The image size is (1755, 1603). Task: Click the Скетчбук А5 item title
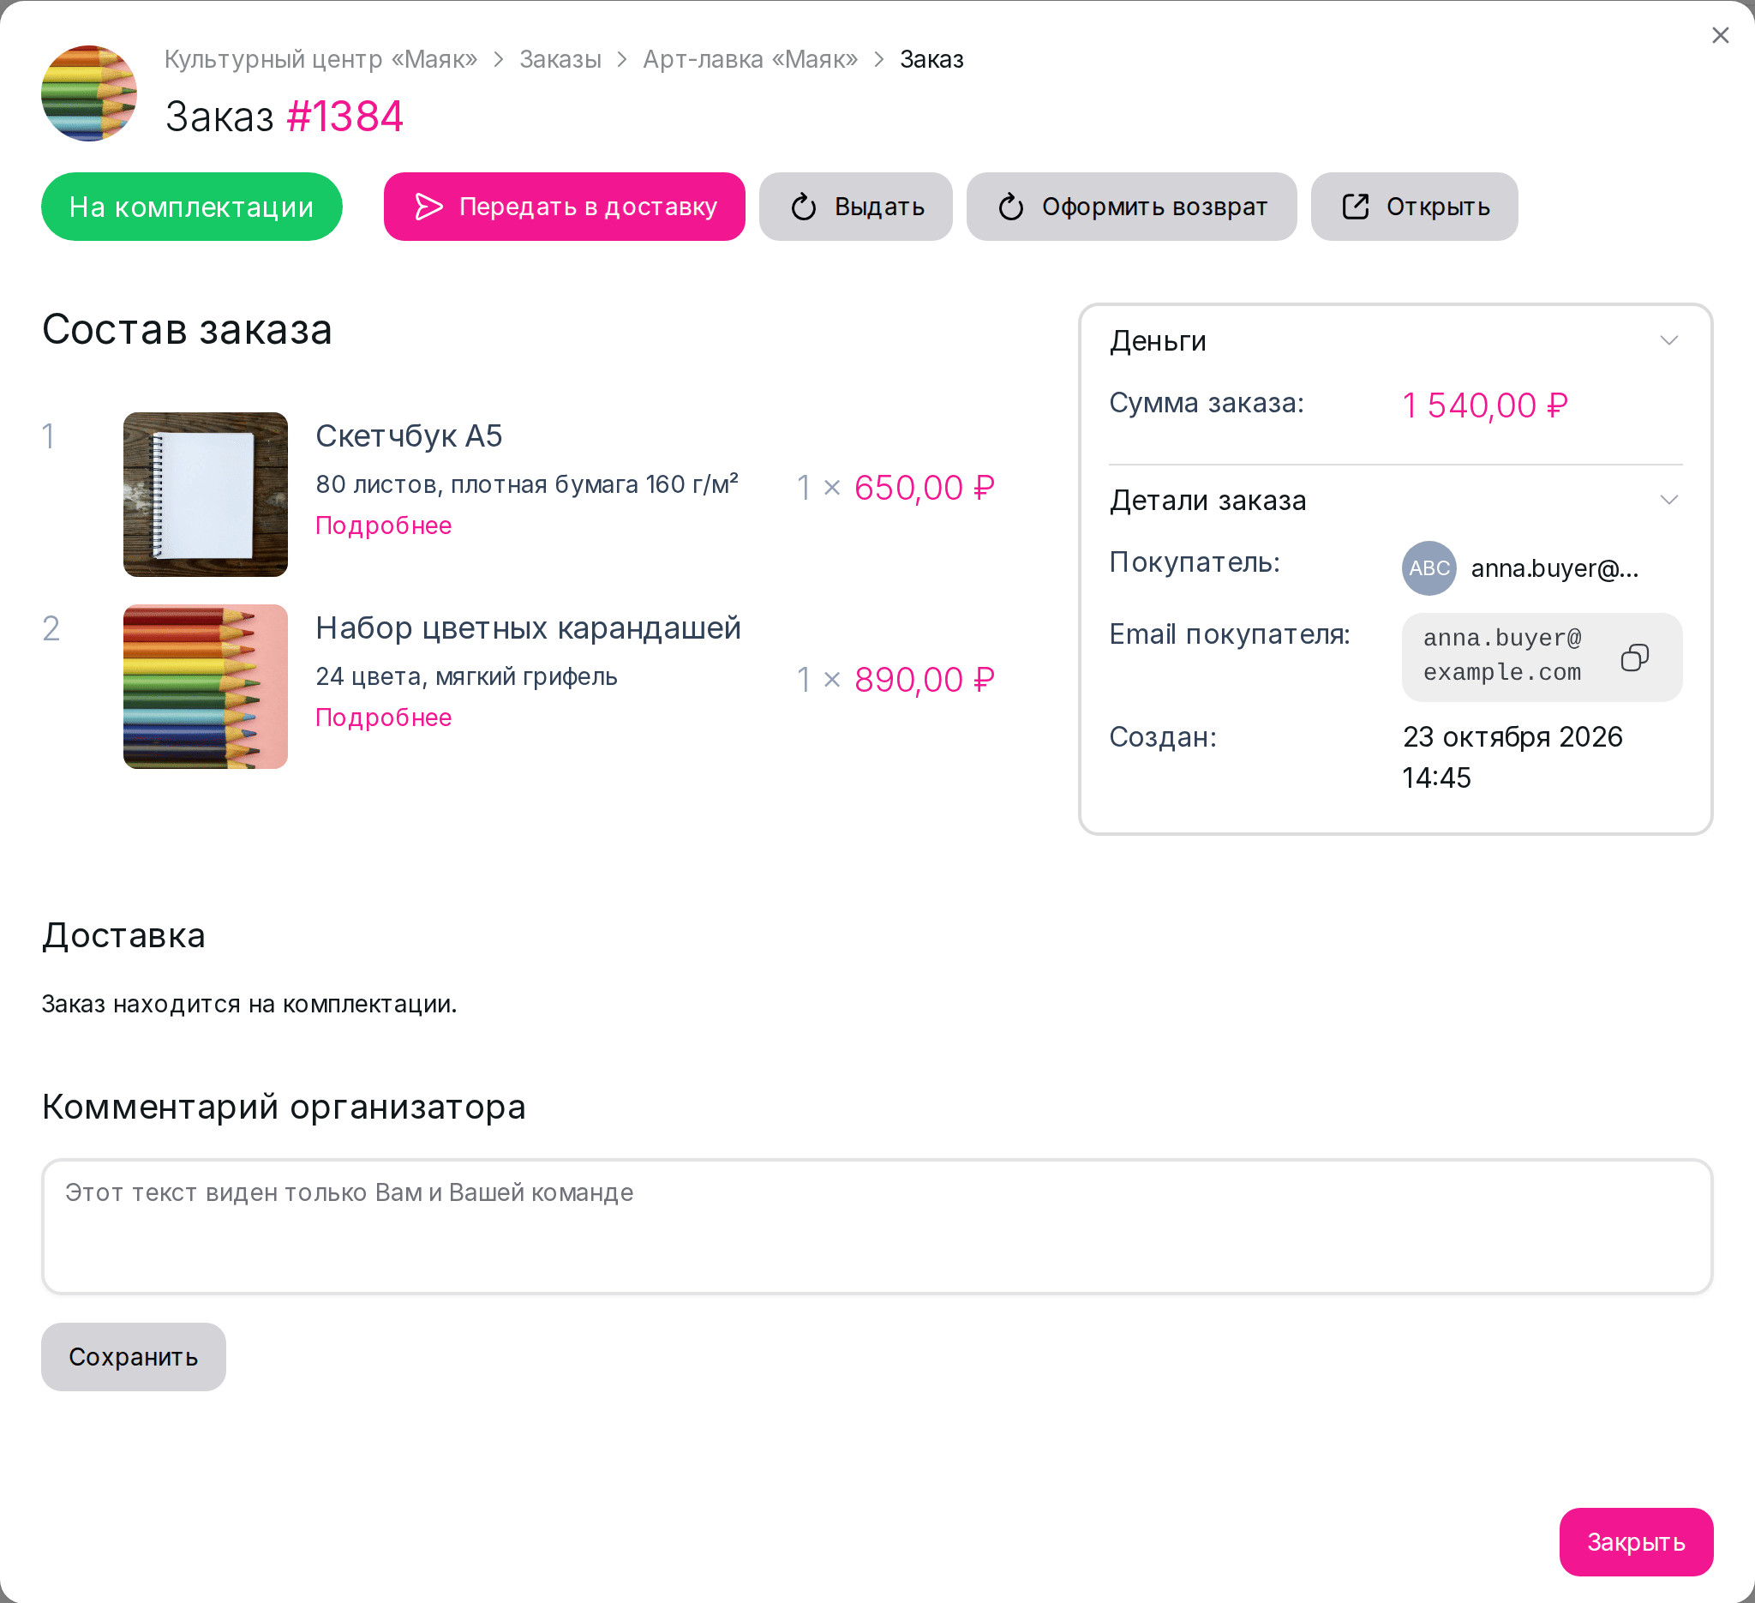click(408, 435)
